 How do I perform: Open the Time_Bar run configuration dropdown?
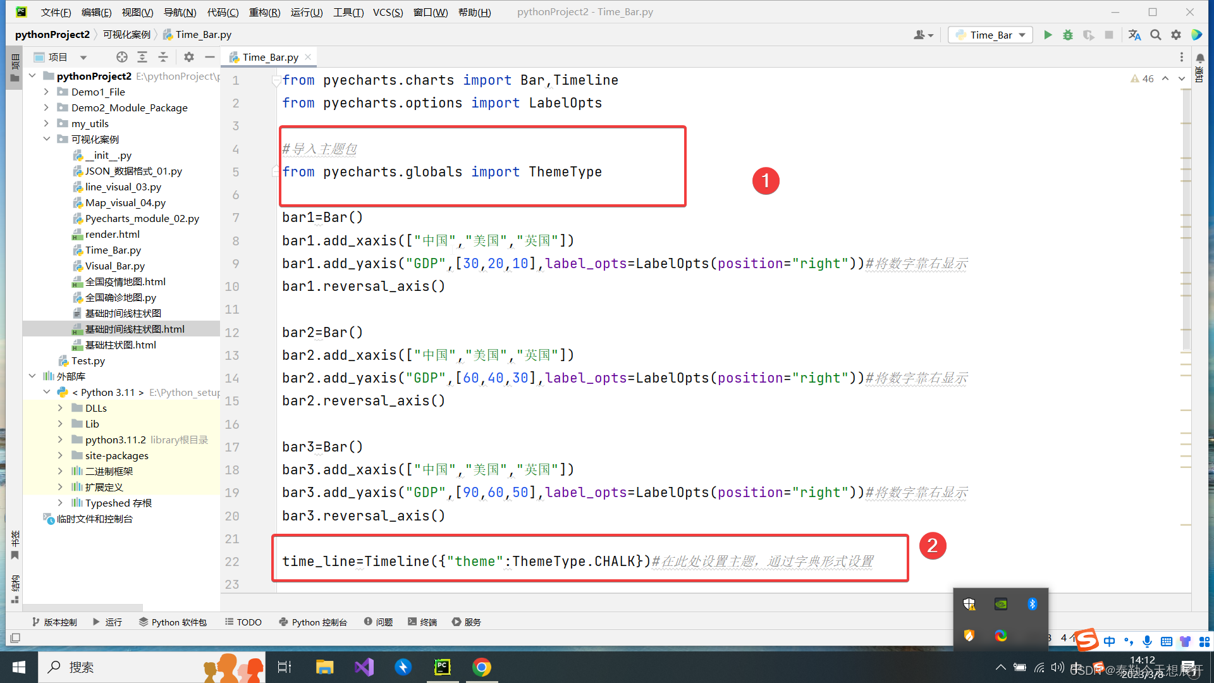991,35
